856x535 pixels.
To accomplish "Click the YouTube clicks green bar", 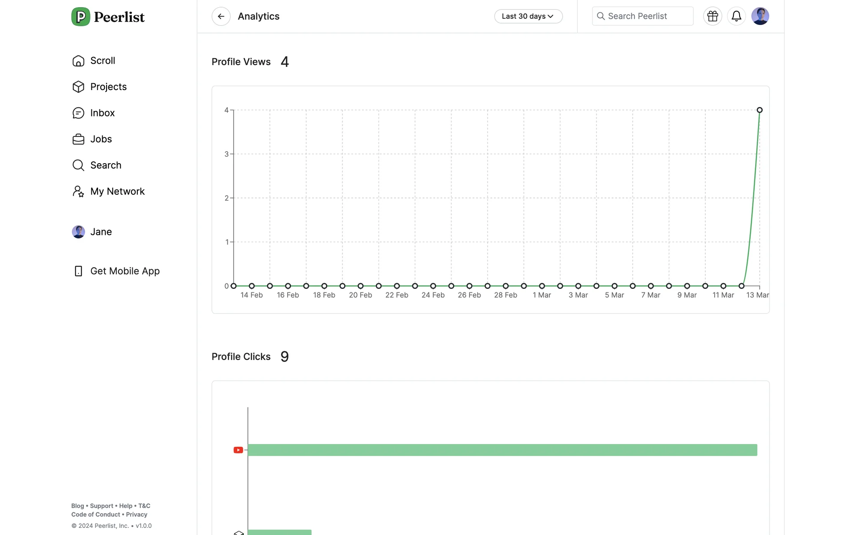I will 502,450.
